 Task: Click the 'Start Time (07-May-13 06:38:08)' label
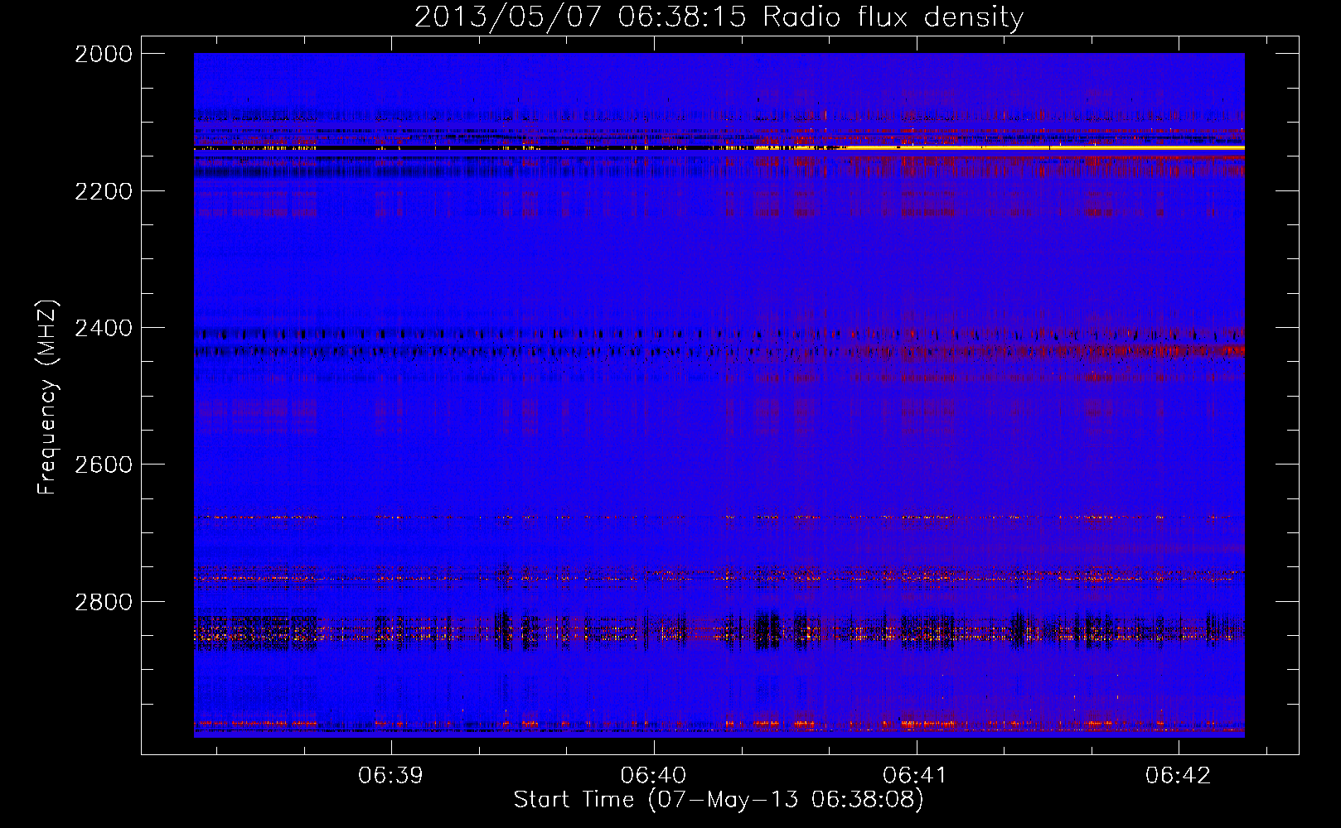719,800
